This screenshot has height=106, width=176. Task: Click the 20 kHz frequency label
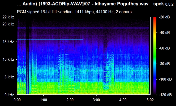[8, 24]
